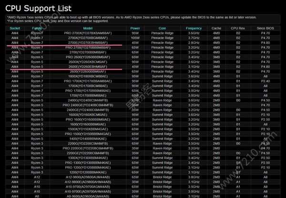Select the 1600X model cell
The height and width of the screenshot is (198, 286).
pos(88,115)
